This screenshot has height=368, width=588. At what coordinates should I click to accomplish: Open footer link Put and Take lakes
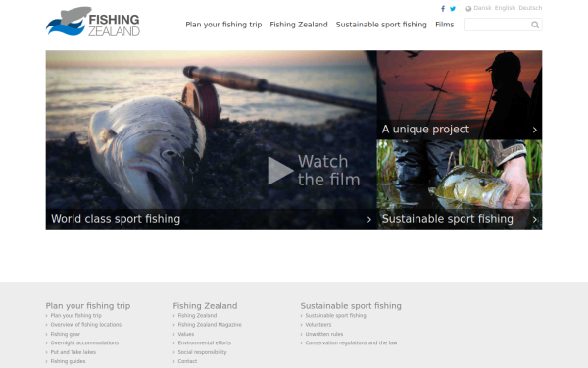(x=73, y=352)
